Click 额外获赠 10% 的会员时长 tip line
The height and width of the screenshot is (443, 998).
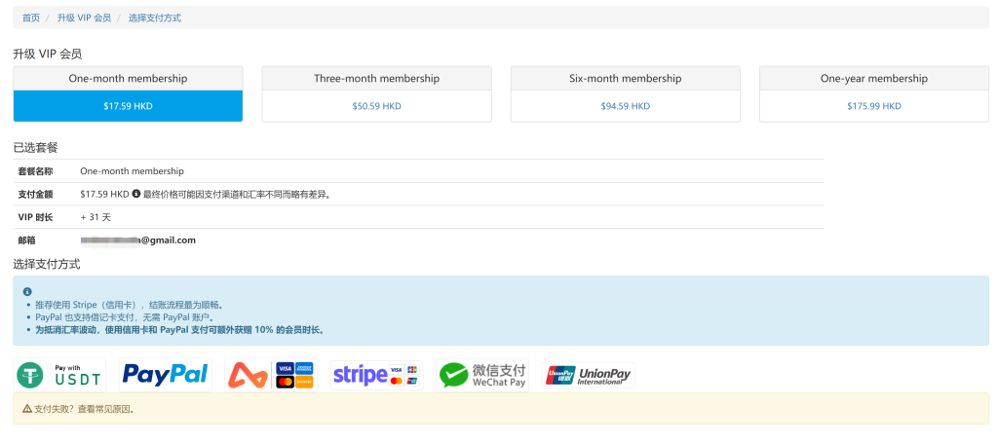179,330
